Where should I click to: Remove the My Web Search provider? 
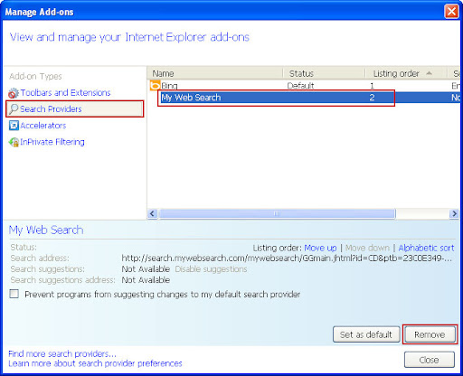tap(430, 334)
